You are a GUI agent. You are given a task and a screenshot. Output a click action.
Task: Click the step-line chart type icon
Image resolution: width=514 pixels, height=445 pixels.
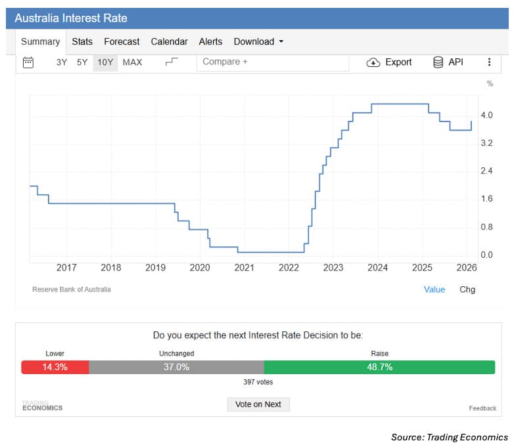coord(171,62)
